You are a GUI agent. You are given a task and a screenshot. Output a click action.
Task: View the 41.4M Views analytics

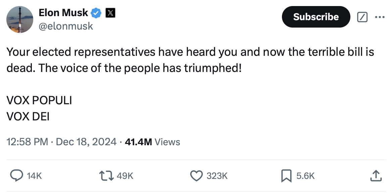click(152, 142)
